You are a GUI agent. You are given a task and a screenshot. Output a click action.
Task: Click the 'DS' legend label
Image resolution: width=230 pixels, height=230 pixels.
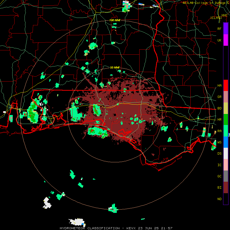pos(219,153)
